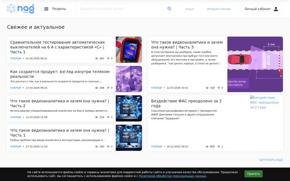Click the views eye icon beside 483
Screen dimensions: 290x181
coord(96,58)
